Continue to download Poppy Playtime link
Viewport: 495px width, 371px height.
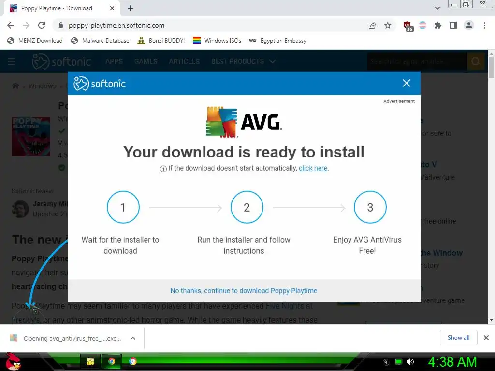(x=244, y=290)
